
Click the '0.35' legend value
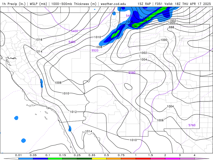[92, 155]
